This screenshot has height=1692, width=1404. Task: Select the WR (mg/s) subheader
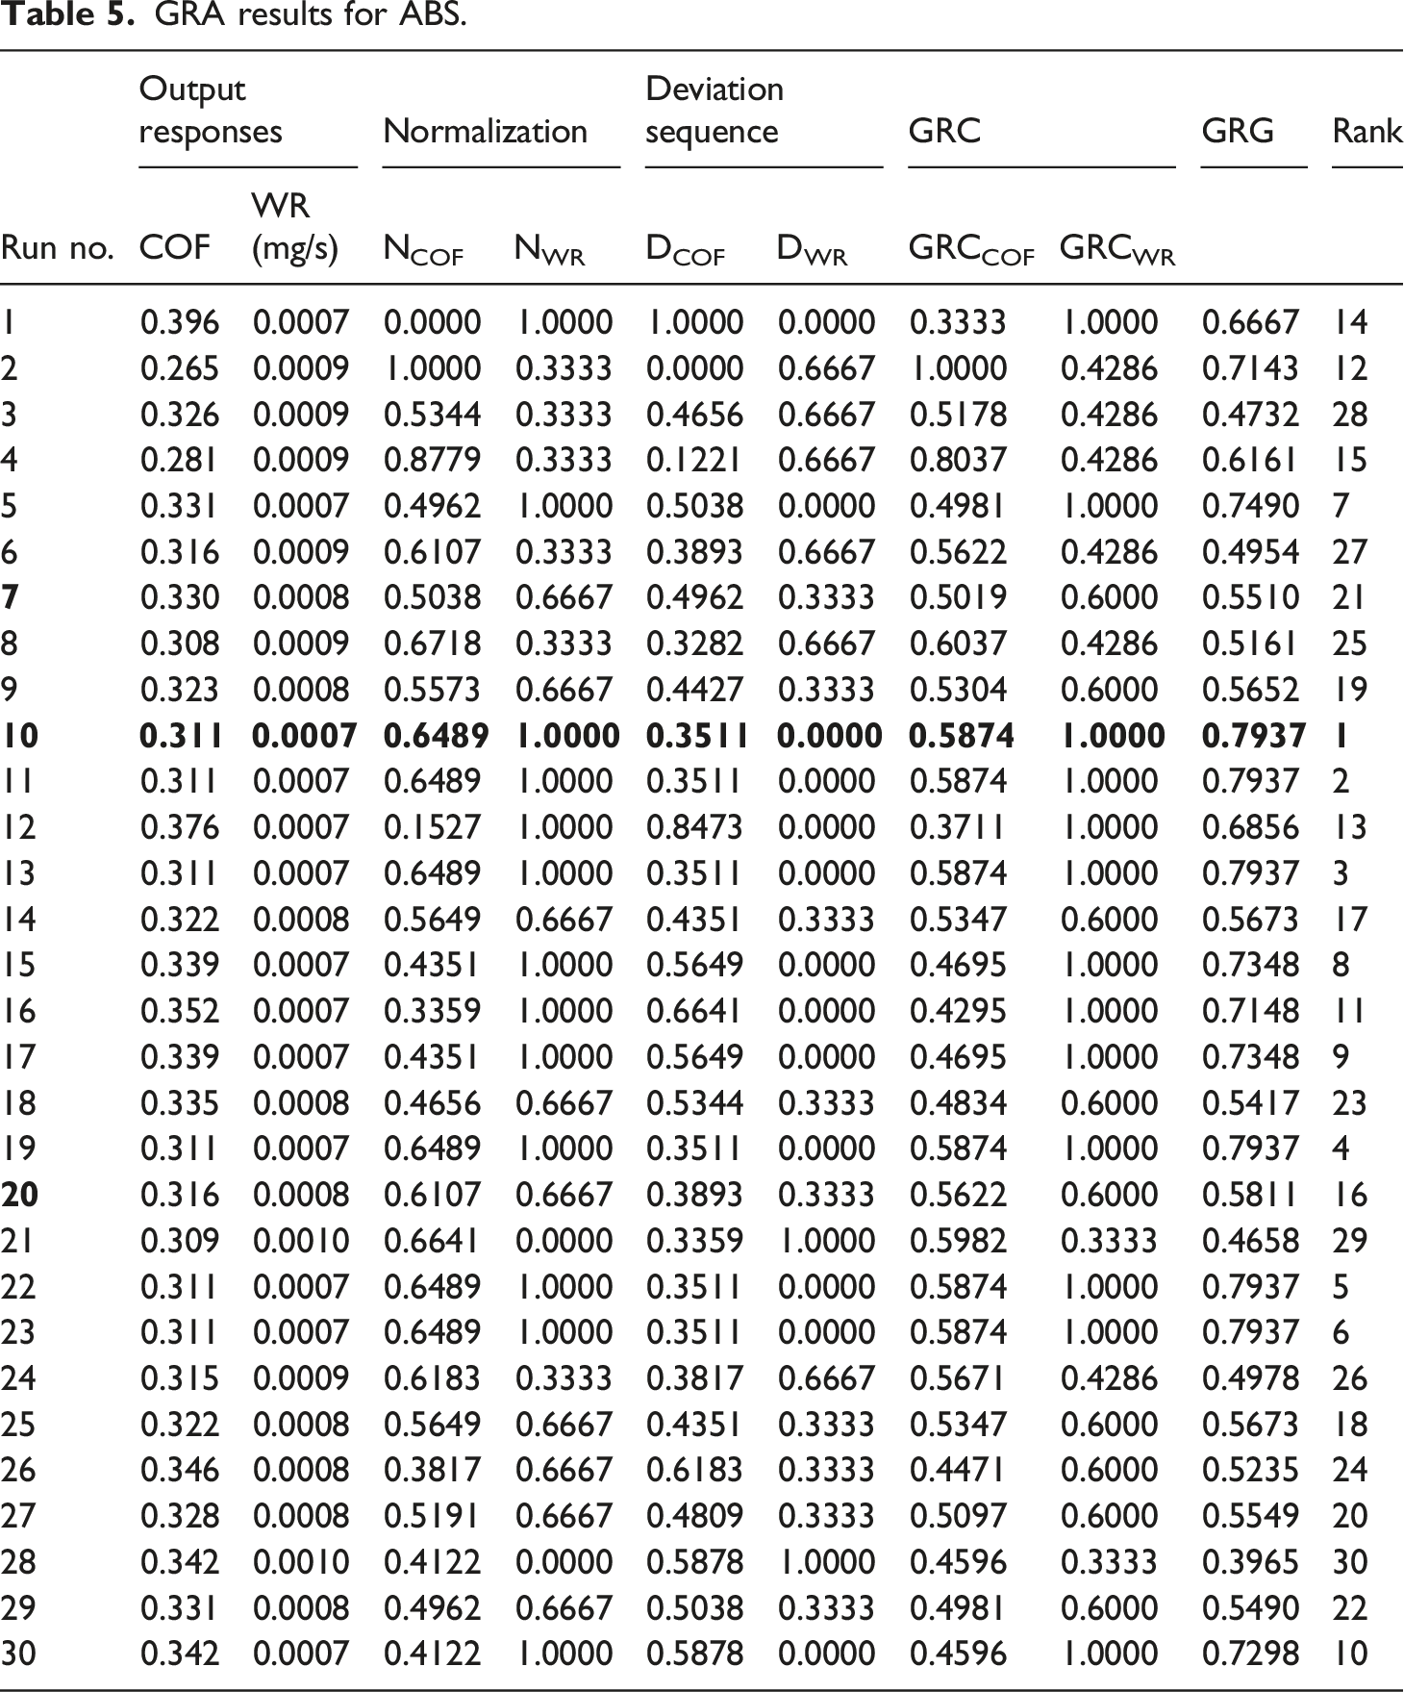click(295, 227)
